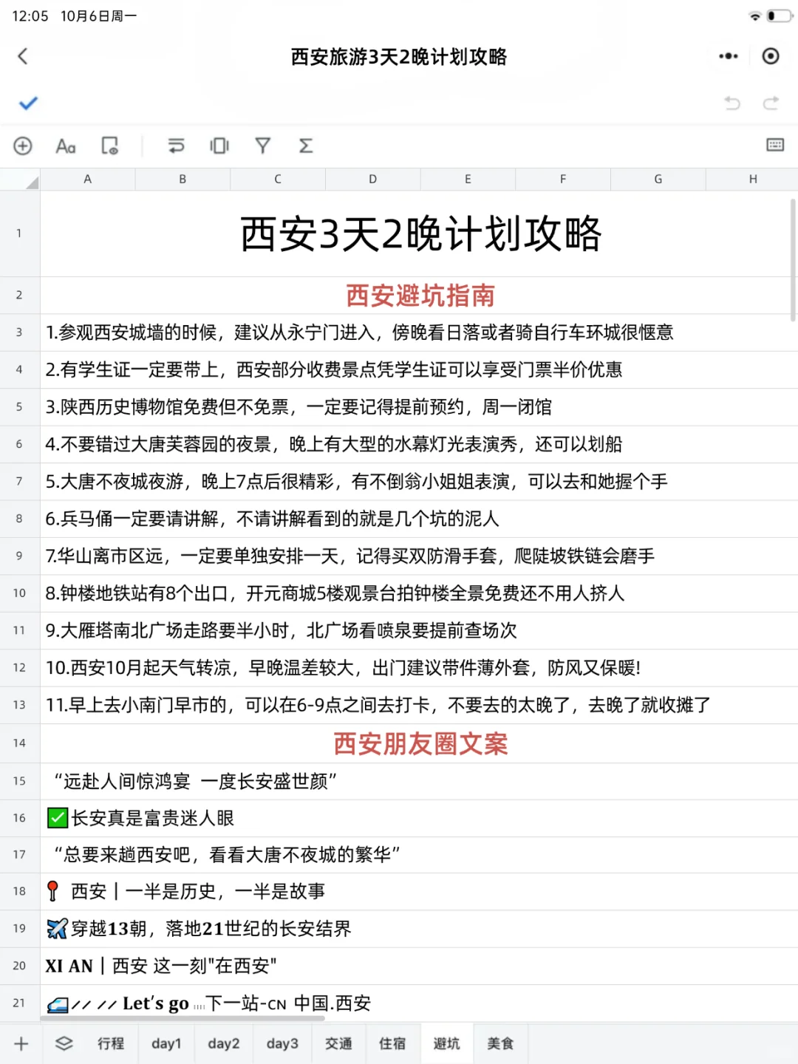The image size is (798, 1064).
Task: Open font formatting with the Aa icon
Action: (x=65, y=146)
